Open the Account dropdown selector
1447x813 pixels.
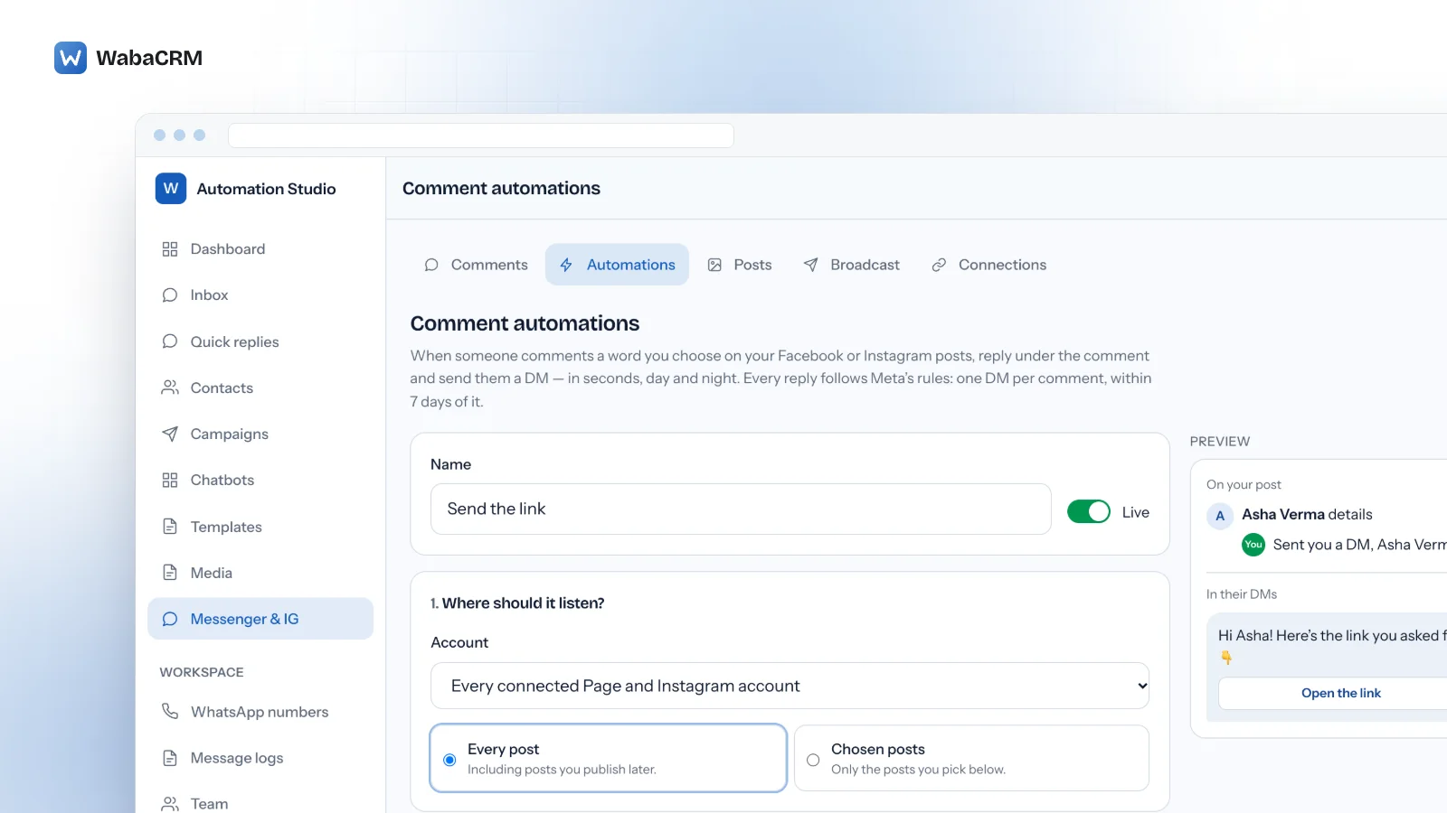(790, 686)
